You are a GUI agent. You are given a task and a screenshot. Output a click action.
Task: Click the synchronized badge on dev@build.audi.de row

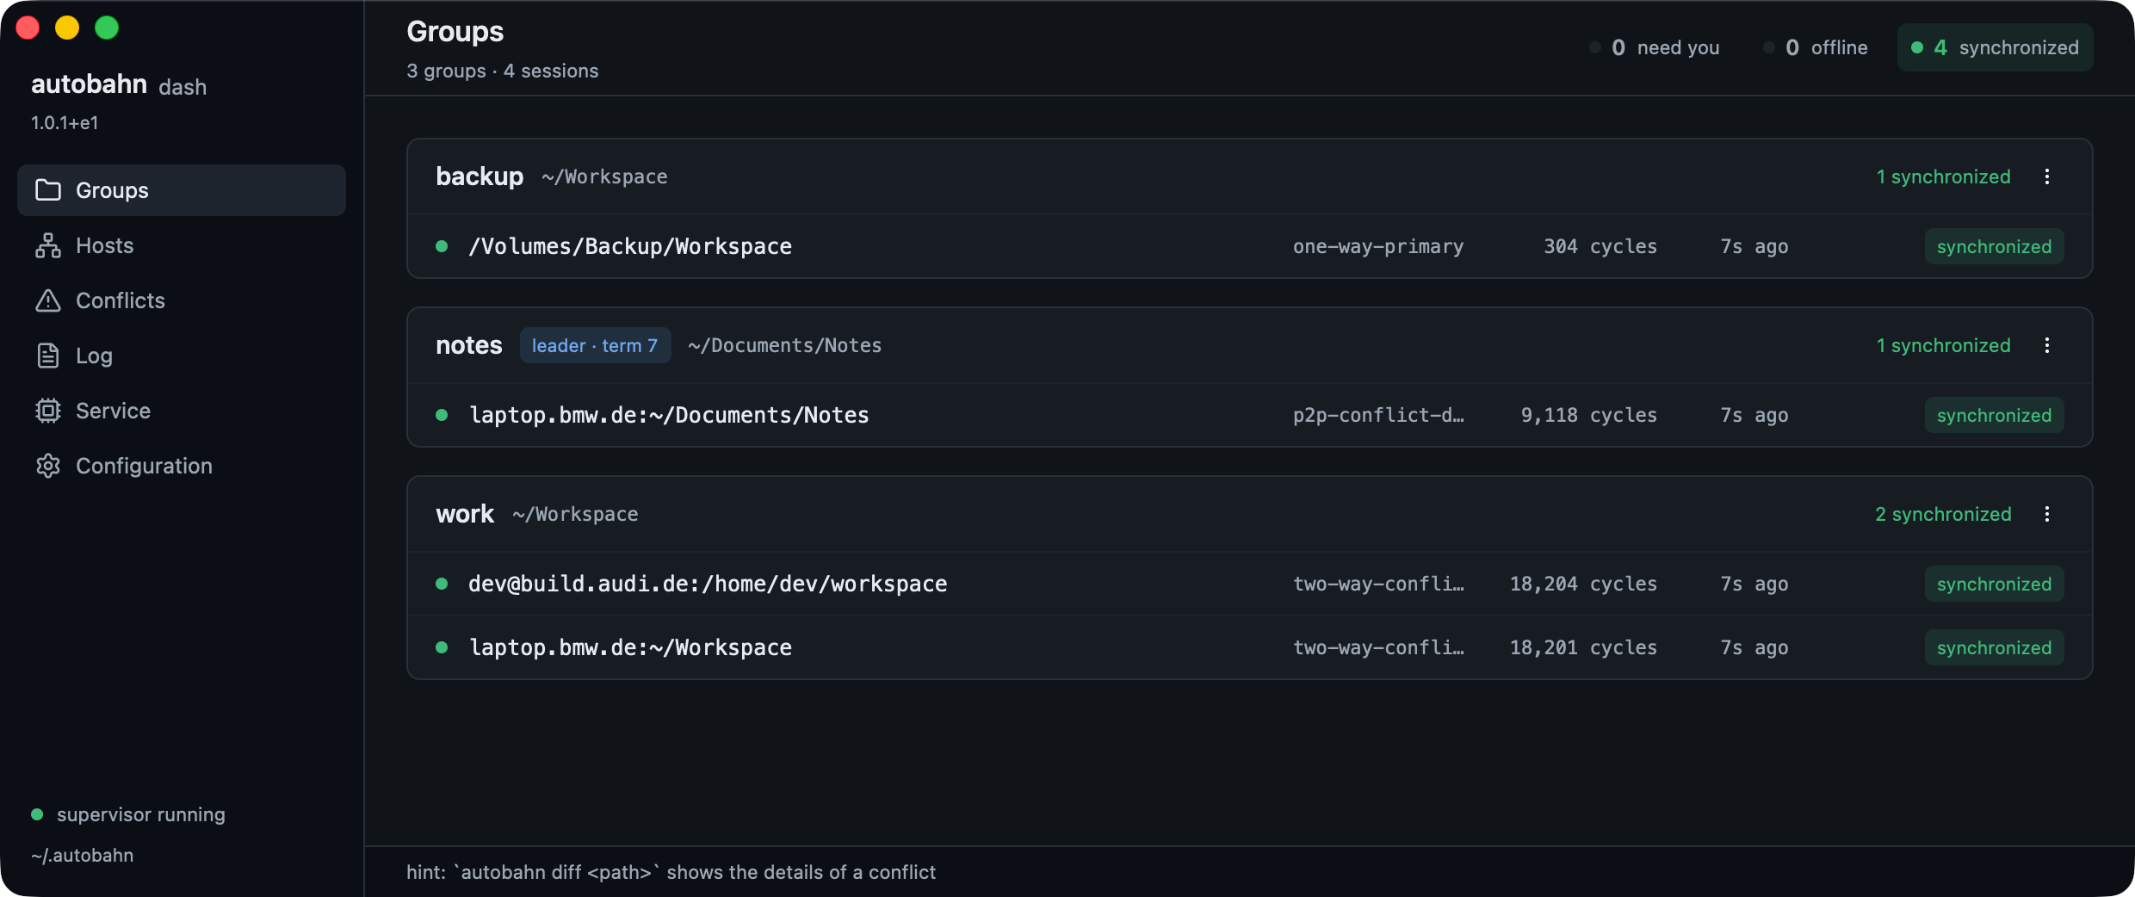tap(1994, 584)
